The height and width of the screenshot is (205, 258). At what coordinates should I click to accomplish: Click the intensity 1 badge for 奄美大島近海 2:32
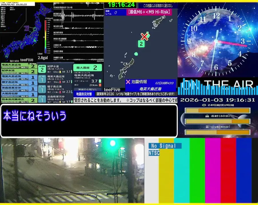[42, 79]
